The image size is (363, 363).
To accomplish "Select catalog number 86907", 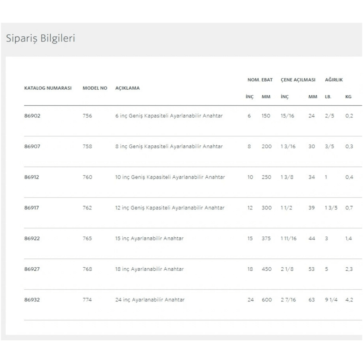I will (32, 146).
